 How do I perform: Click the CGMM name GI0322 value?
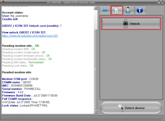tap(27, 82)
